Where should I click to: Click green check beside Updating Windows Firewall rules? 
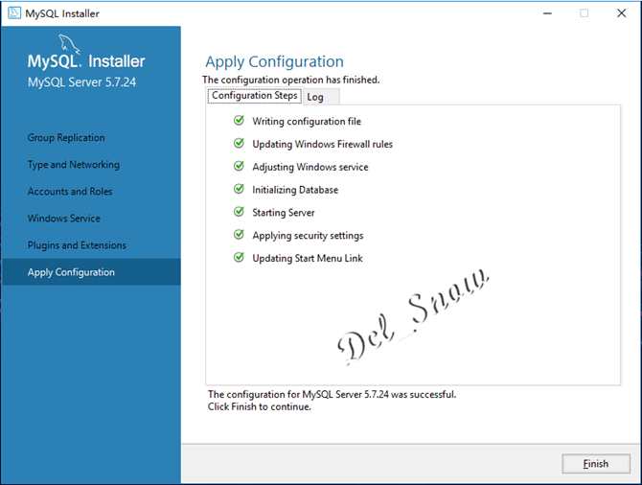point(239,144)
